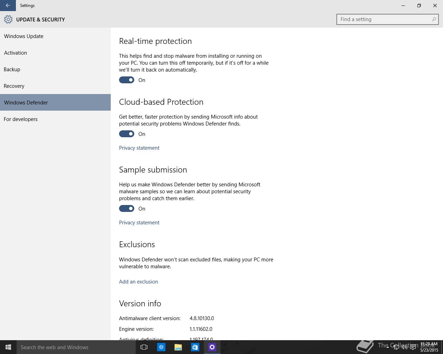Open Task View from the taskbar

click(x=144, y=347)
